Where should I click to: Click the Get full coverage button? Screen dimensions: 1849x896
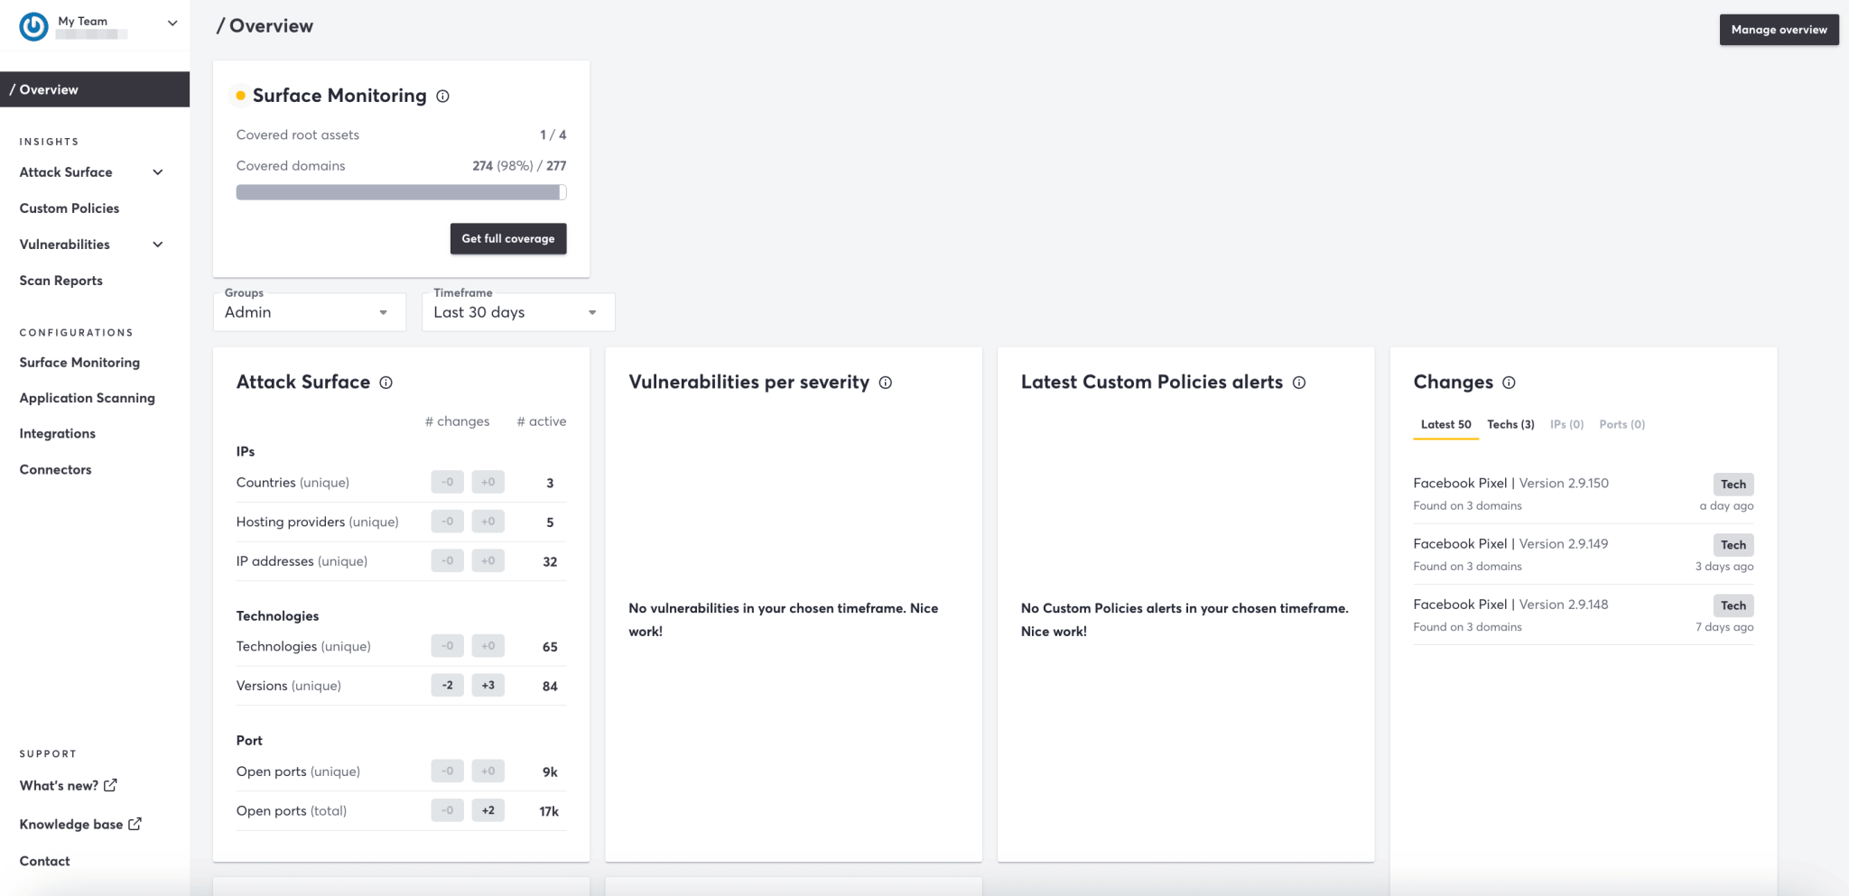coord(508,239)
